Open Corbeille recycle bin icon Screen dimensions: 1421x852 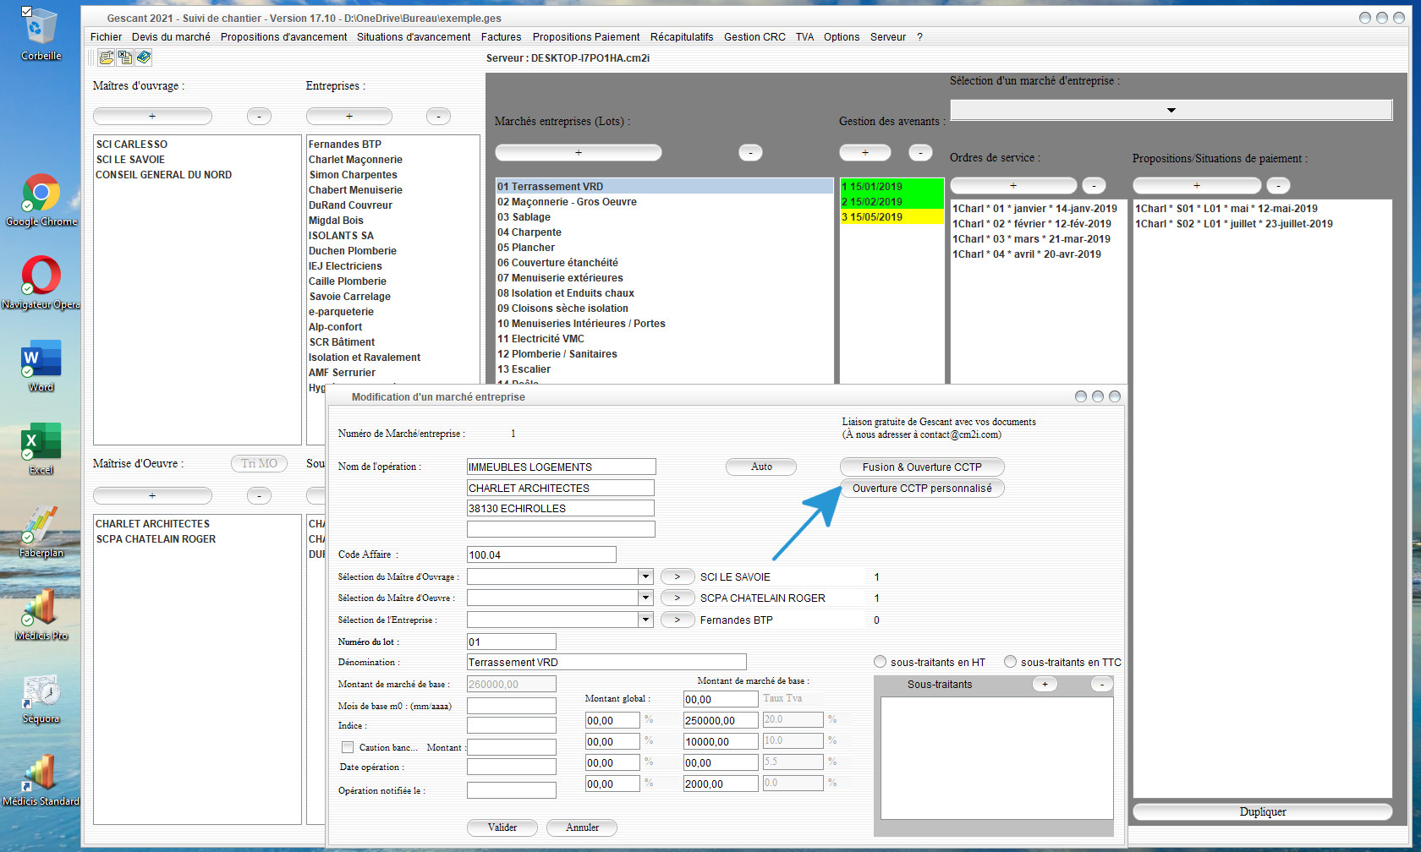(x=41, y=35)
